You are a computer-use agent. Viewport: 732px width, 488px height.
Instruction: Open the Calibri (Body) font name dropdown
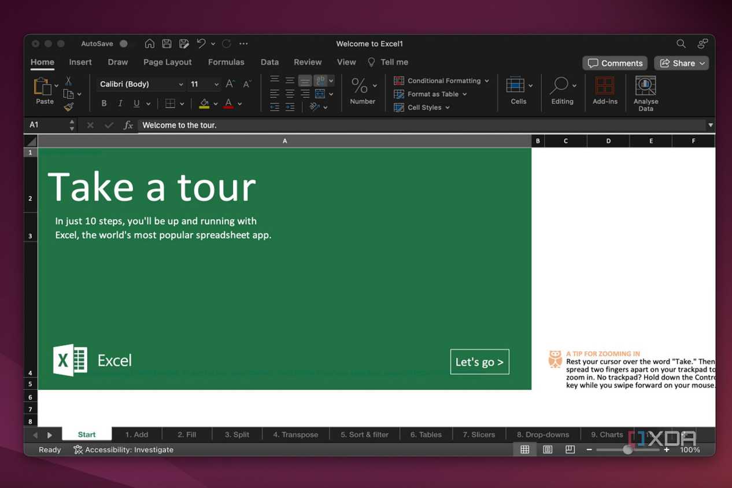coord(180,84)
